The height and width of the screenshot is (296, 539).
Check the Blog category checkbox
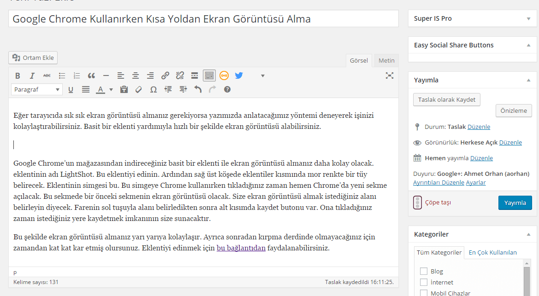[424, 271]
